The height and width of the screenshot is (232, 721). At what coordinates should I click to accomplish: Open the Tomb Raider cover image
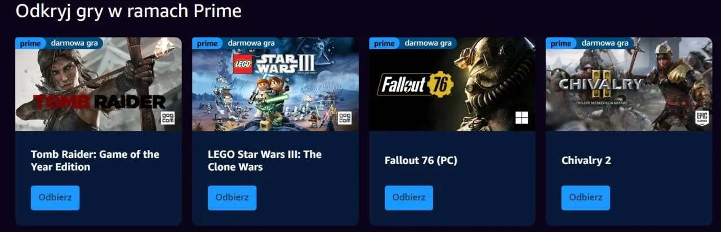(99, 84)
